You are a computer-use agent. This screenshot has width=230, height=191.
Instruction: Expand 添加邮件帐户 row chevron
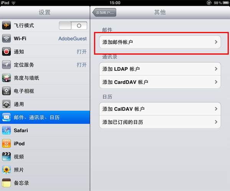(216, 42)
